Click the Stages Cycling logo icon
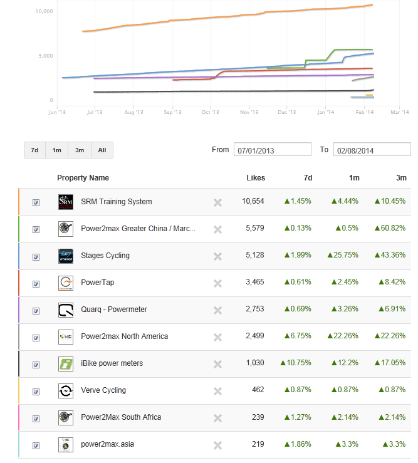418x463 pixels. point(66,256)
